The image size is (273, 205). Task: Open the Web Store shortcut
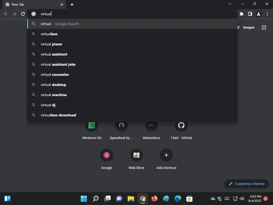pyautogui.click(x=136, y=159)
